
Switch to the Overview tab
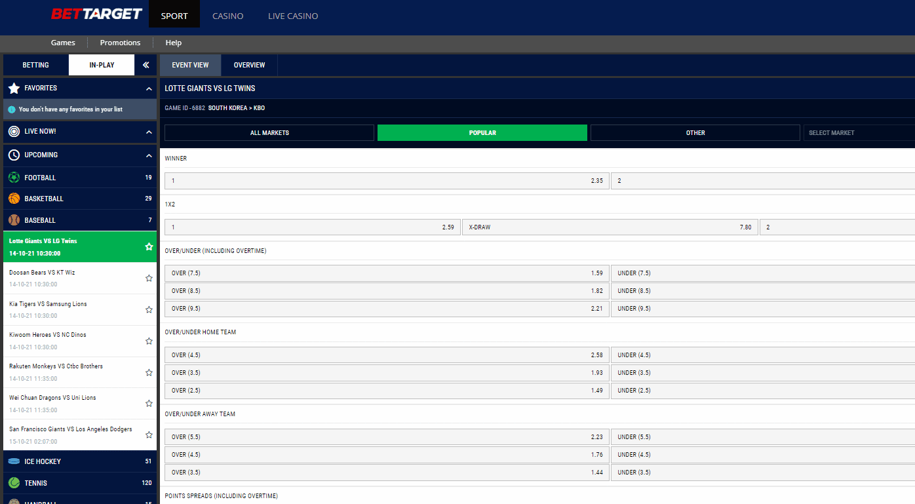(249, 65)
